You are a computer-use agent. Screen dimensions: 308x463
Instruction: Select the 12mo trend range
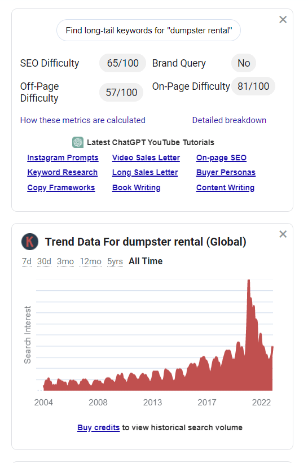pos(91,261)
